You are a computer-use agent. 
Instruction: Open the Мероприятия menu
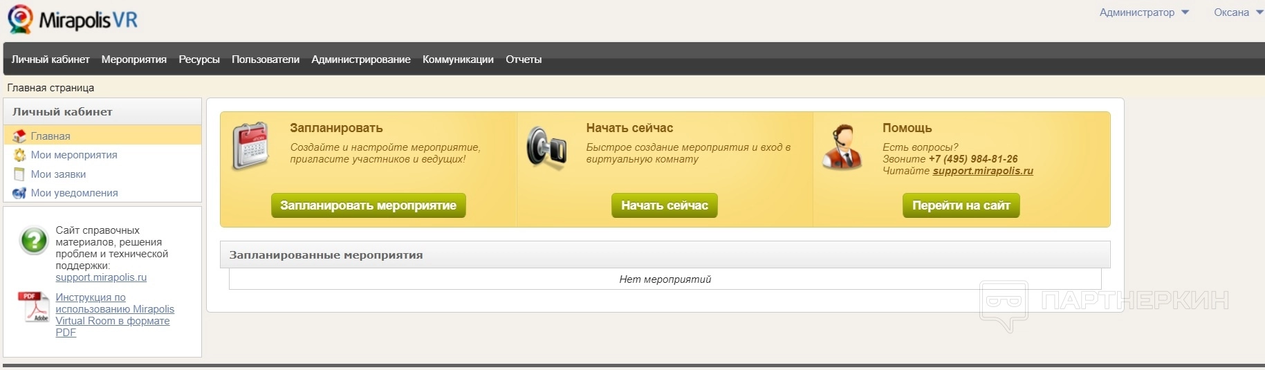pos(134,59)
